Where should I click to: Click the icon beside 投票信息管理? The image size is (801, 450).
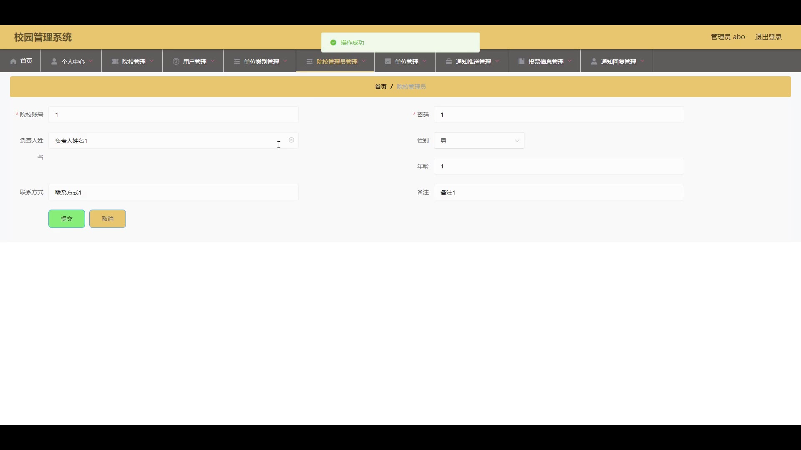coord(521,61)
